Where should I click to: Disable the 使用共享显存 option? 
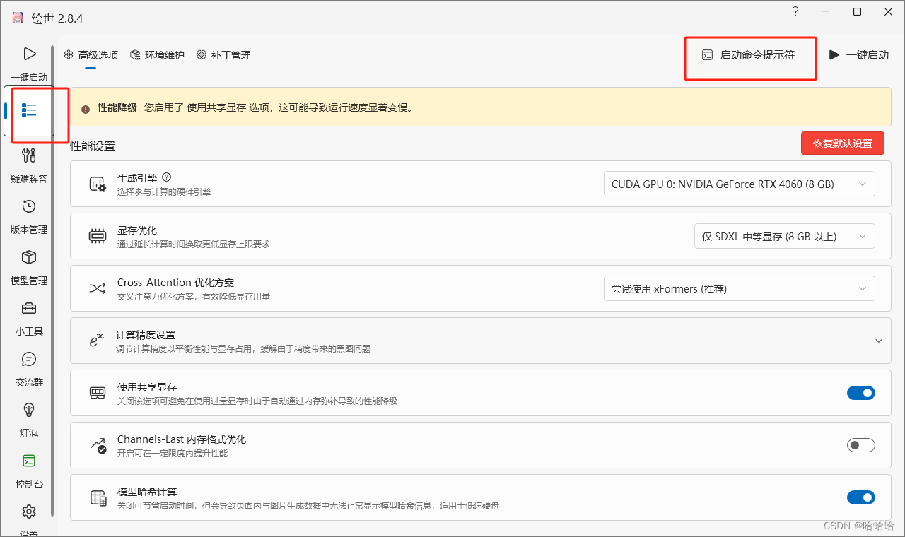click(x=860, y=393)
